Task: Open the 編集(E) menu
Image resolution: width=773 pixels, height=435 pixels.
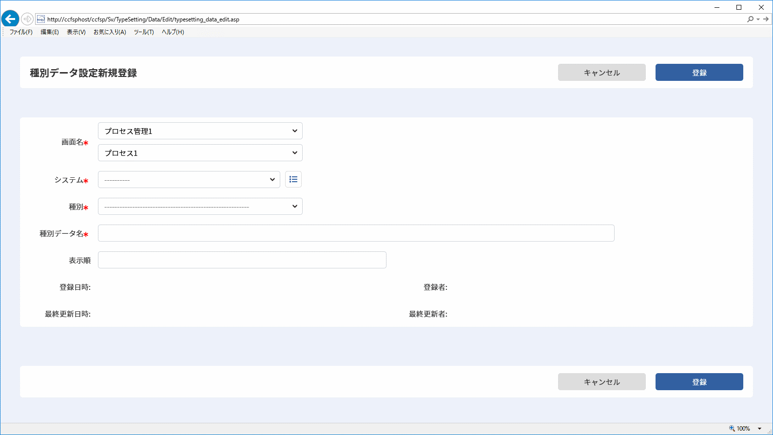Action: pos(50,32)
